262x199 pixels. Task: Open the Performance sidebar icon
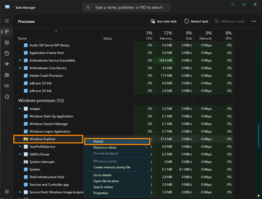[x=7, y=43]
